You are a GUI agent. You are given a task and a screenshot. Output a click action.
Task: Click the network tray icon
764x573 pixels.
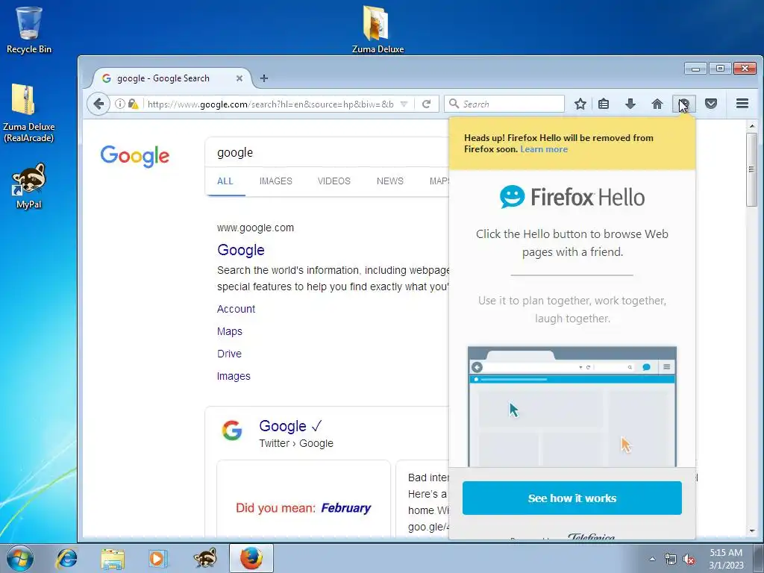[671, 560]
